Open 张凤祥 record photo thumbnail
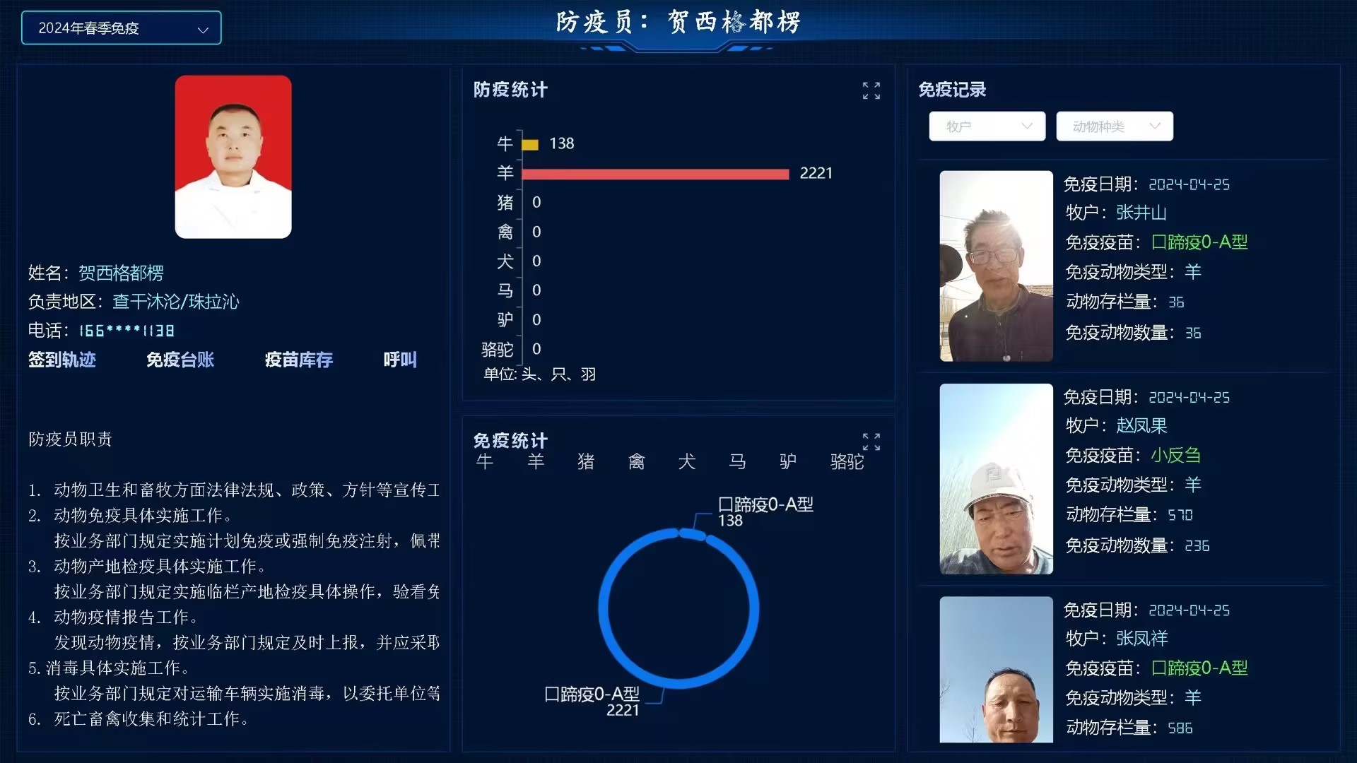This screenshot has width=1357, height=763. click(x=996, y=669)
